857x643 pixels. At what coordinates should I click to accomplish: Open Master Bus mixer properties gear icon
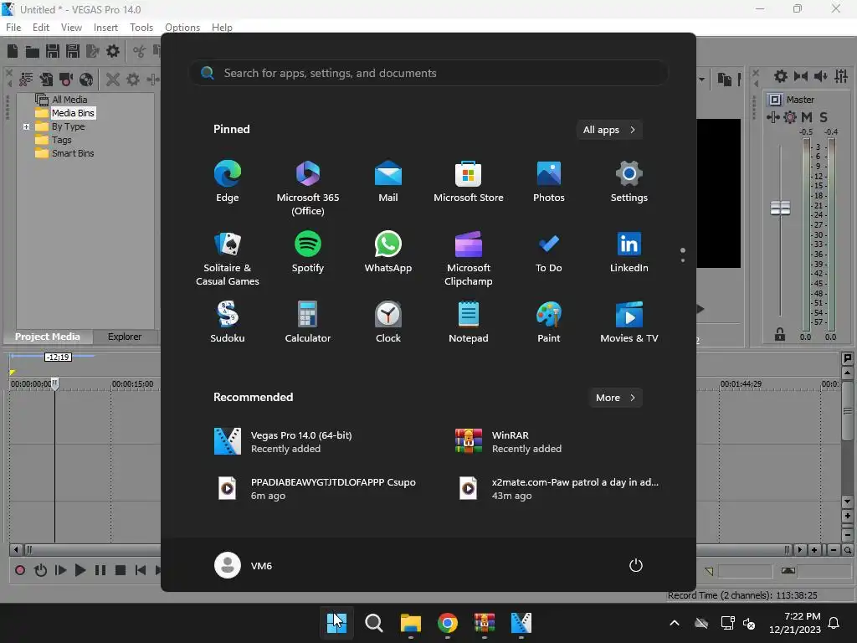point(781,76)
